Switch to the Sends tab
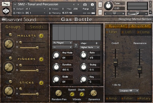 pyautogui.click(x=37, y=27)
